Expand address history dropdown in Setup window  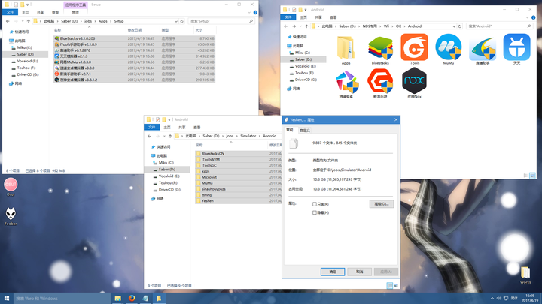[x=176, y=21]
